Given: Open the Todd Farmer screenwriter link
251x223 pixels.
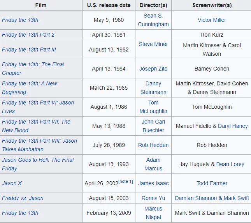Looking at the screenshot, I should click(x=212, y=183).
